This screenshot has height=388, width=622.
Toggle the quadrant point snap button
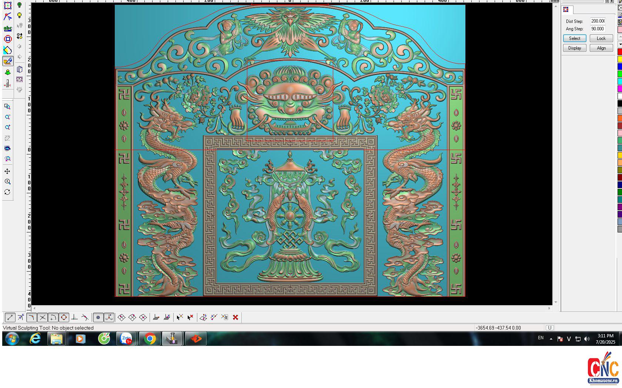(64, 317)
